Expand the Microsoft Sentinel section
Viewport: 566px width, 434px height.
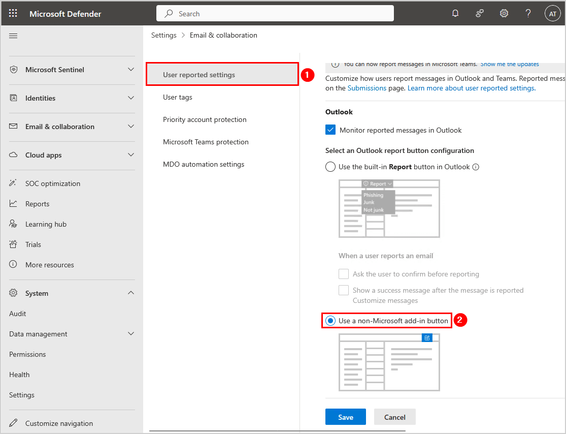131,70
